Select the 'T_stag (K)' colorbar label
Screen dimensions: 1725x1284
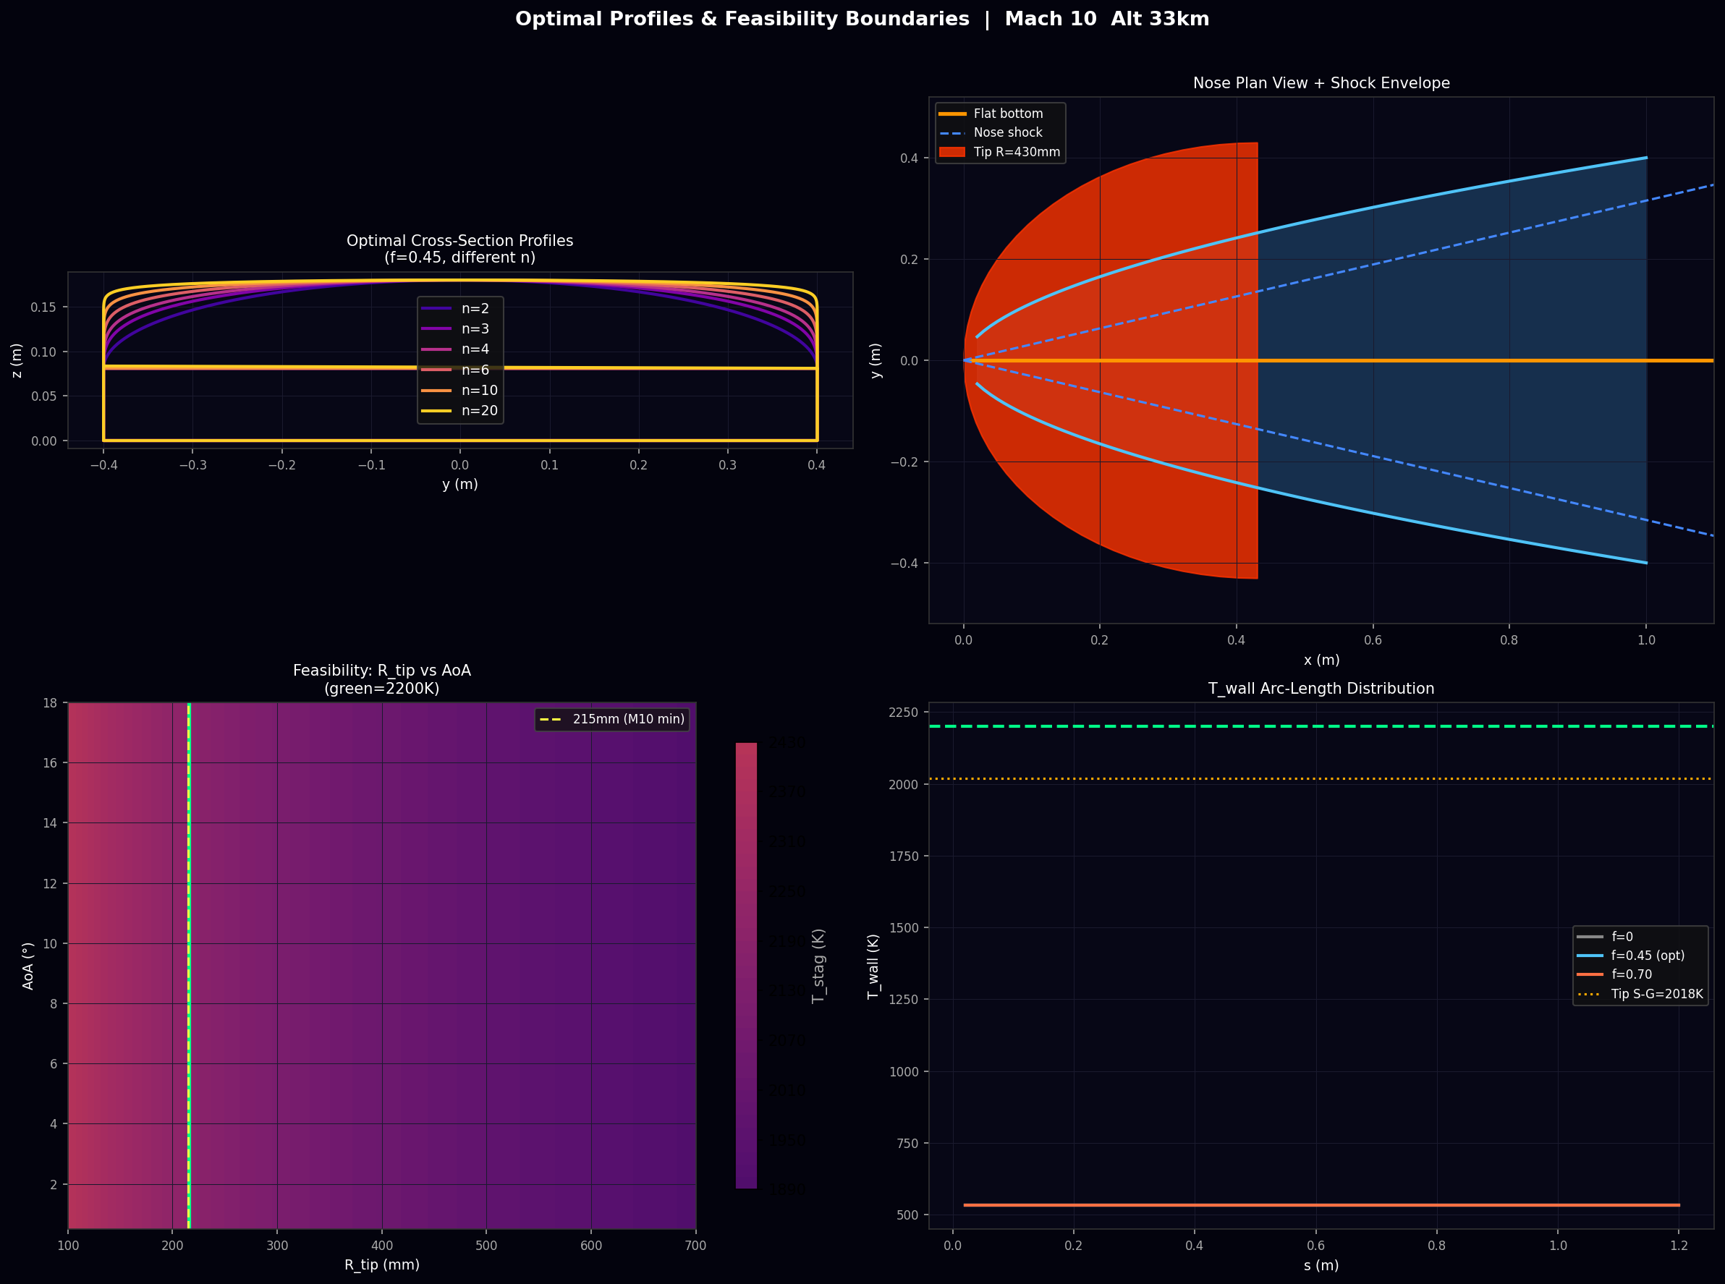(x=818, y=965)
